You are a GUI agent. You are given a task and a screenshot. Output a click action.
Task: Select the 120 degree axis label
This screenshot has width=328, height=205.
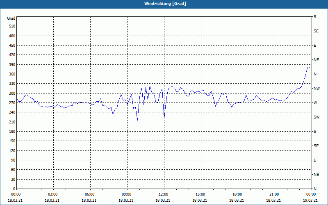click(12, 150)
